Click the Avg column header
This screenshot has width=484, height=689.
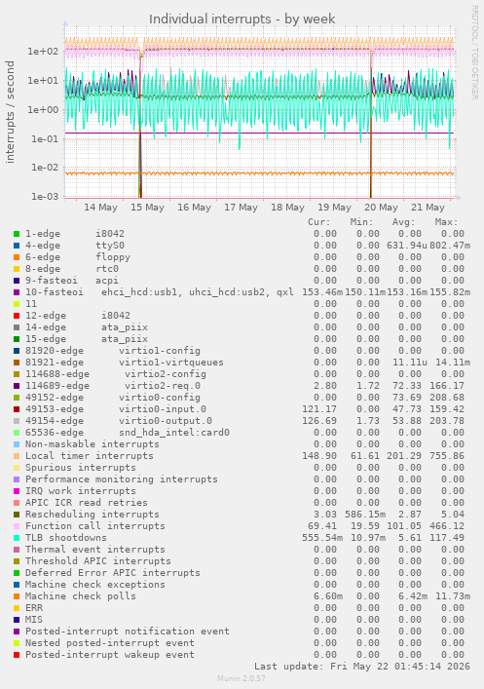[x=403, y=222]
